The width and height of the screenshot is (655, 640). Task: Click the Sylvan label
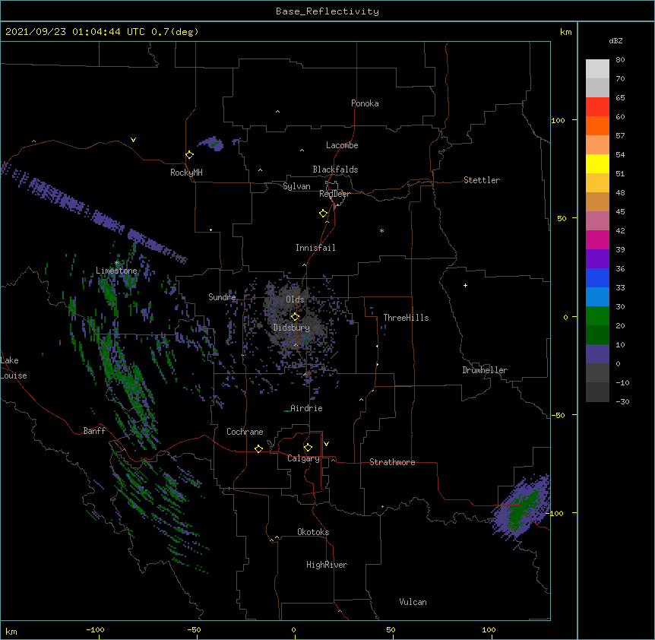point(296,186)
